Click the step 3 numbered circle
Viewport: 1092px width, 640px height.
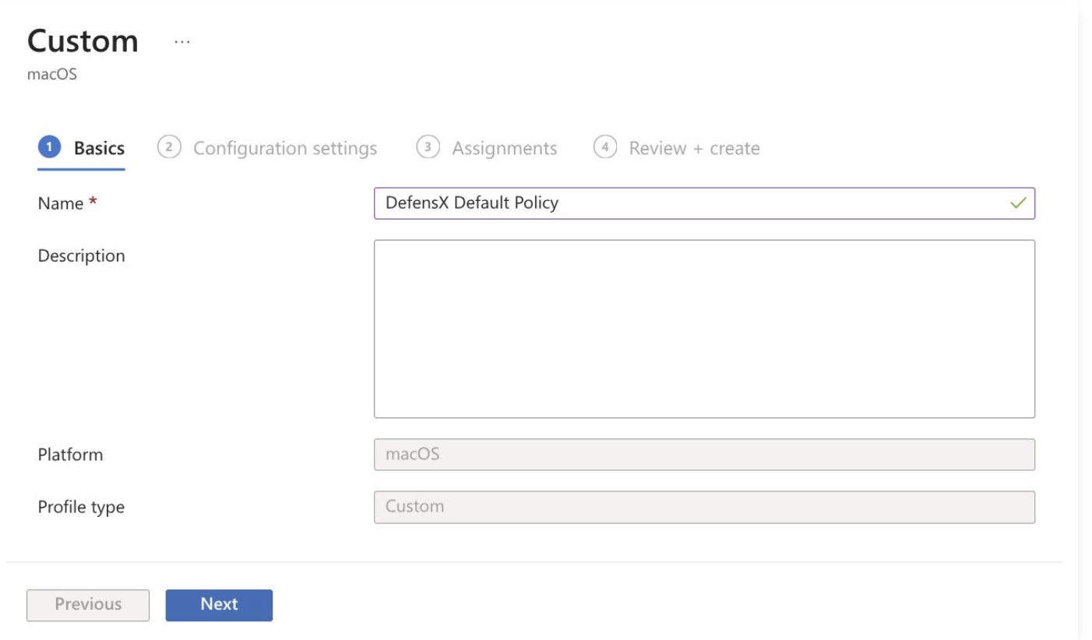click(428, 147)
